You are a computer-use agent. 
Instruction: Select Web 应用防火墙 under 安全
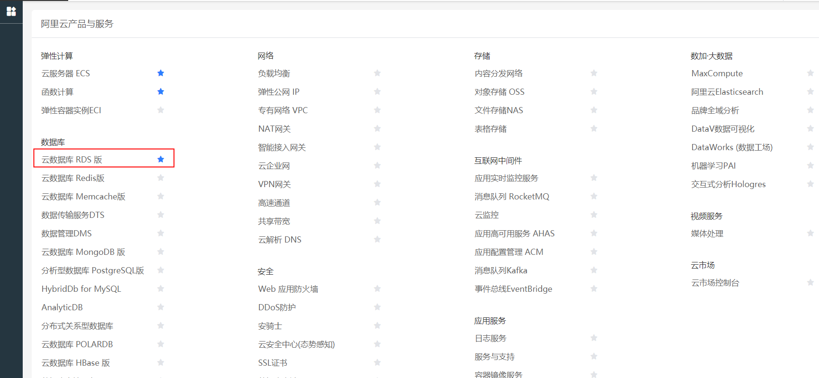point(288,289)
